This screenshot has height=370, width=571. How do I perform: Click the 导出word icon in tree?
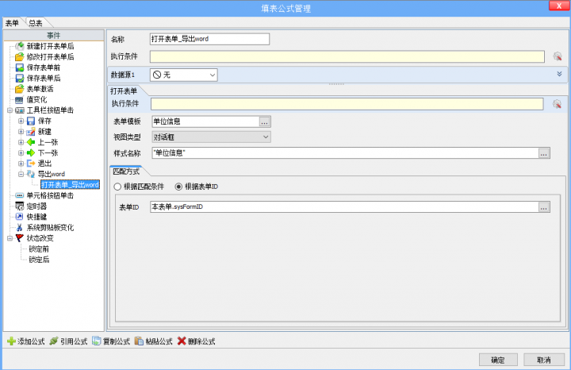click(31, 174)
